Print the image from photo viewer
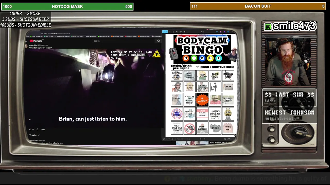This screenshot has width=330, height=185. tap(177, 32)
